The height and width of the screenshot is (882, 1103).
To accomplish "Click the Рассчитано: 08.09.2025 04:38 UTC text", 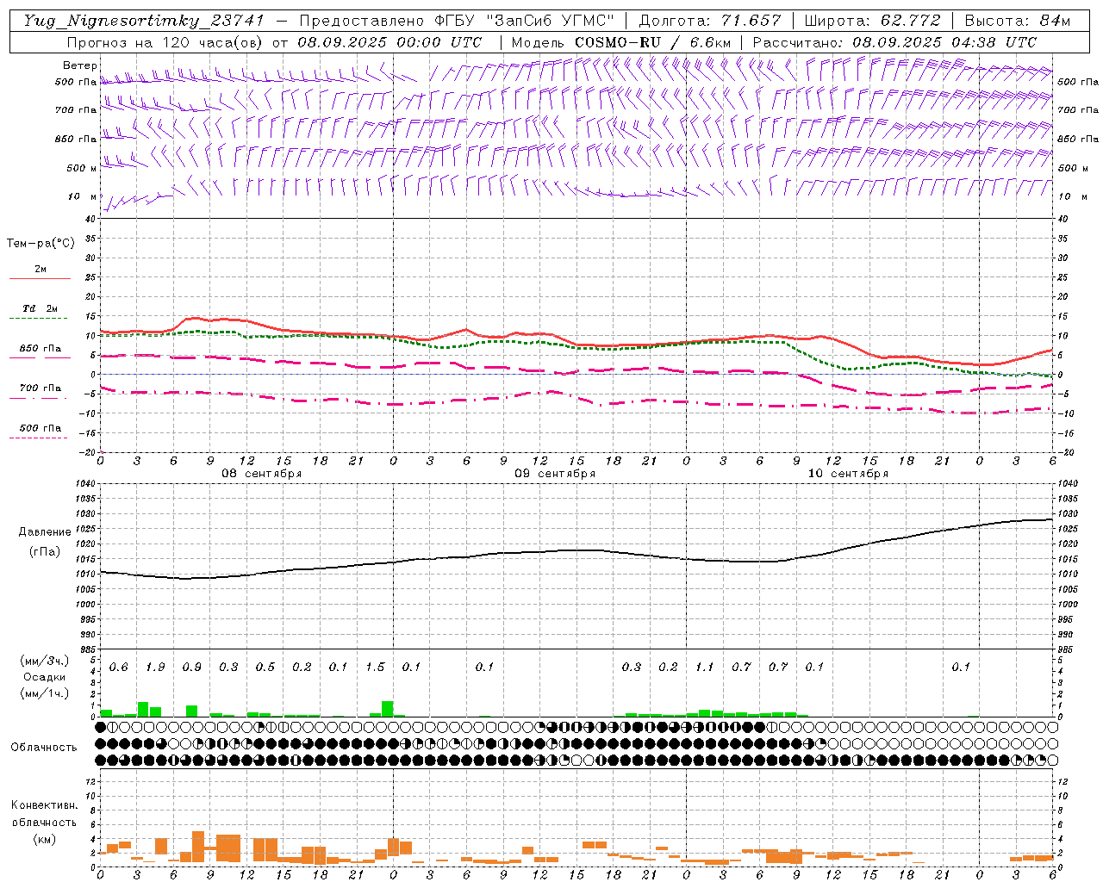I will click(894, 42).
